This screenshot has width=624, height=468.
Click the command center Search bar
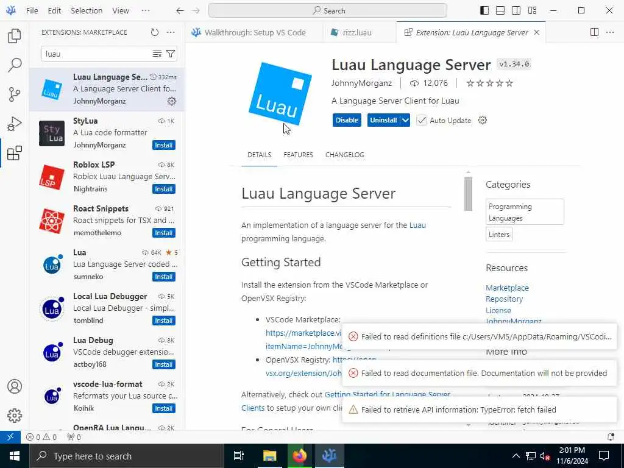pyautogui.click(x=327, y=11)
